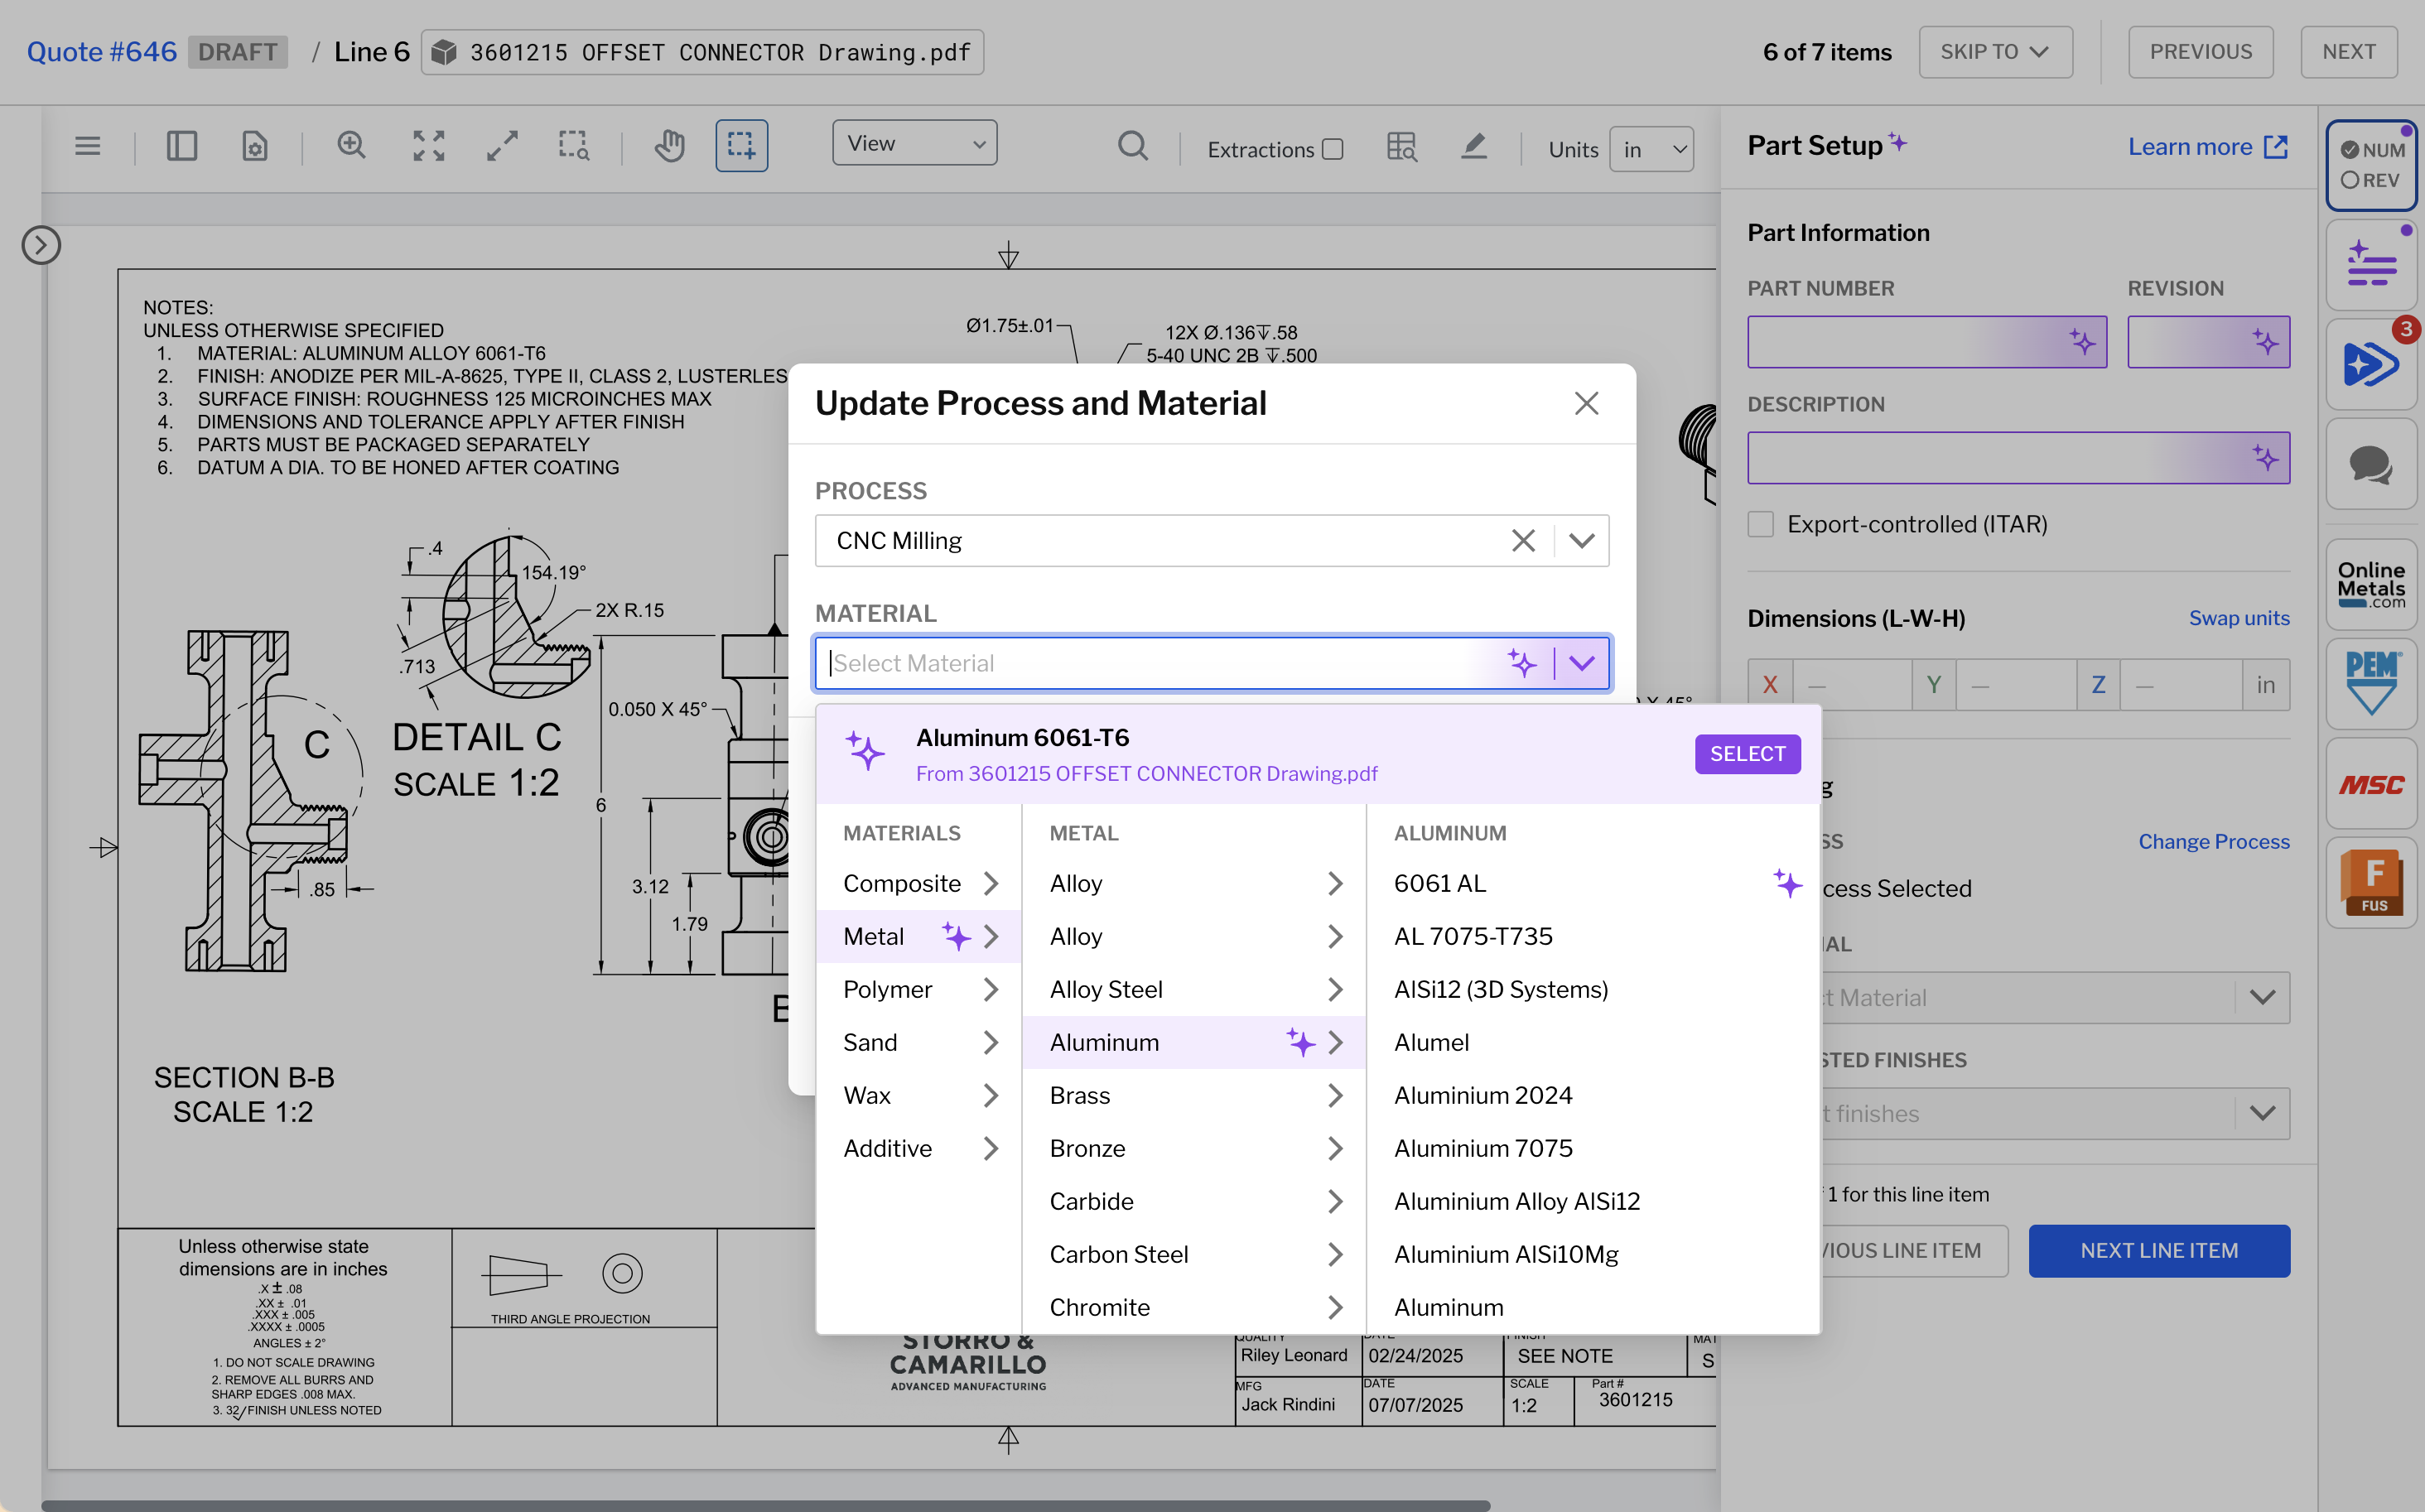Open the sidebar icon with badge 3
2425x1512 pixels.
point(2371,365)
